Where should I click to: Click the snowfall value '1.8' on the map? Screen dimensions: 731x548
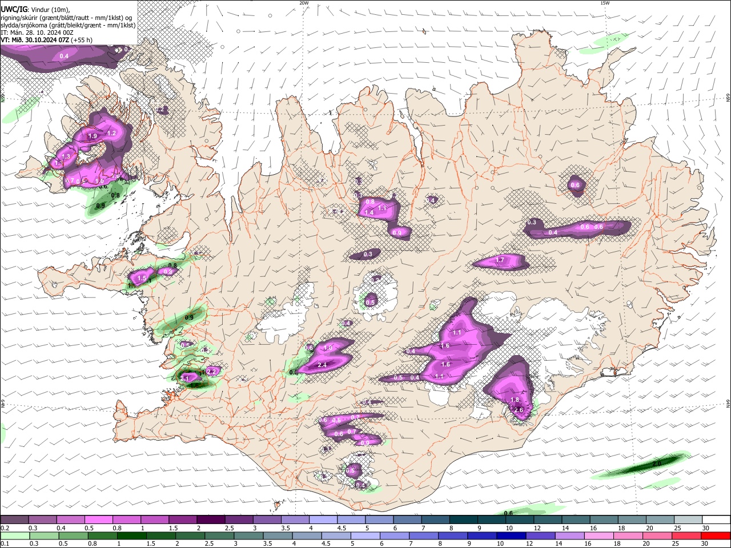[x=515, y=400]
